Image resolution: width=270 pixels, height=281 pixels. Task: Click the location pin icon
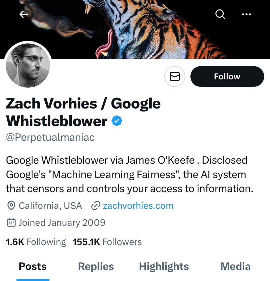pos(11,206)
